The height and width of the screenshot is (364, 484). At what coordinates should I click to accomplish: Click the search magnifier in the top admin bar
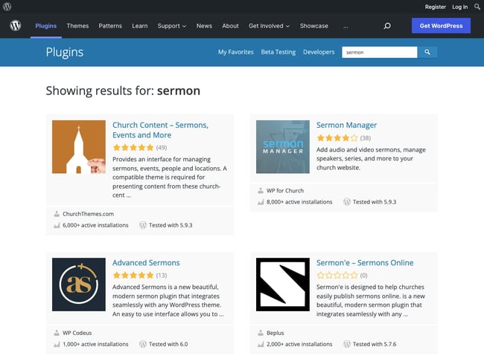pos(477,7)
